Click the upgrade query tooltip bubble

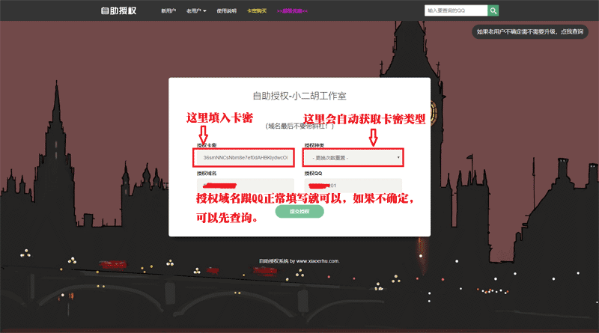530,31
